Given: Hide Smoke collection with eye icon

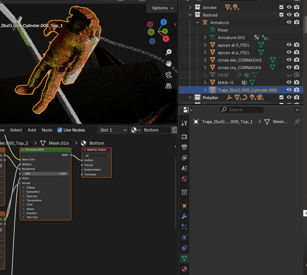Looking at the screenshot, I should (x=289, y=7).
